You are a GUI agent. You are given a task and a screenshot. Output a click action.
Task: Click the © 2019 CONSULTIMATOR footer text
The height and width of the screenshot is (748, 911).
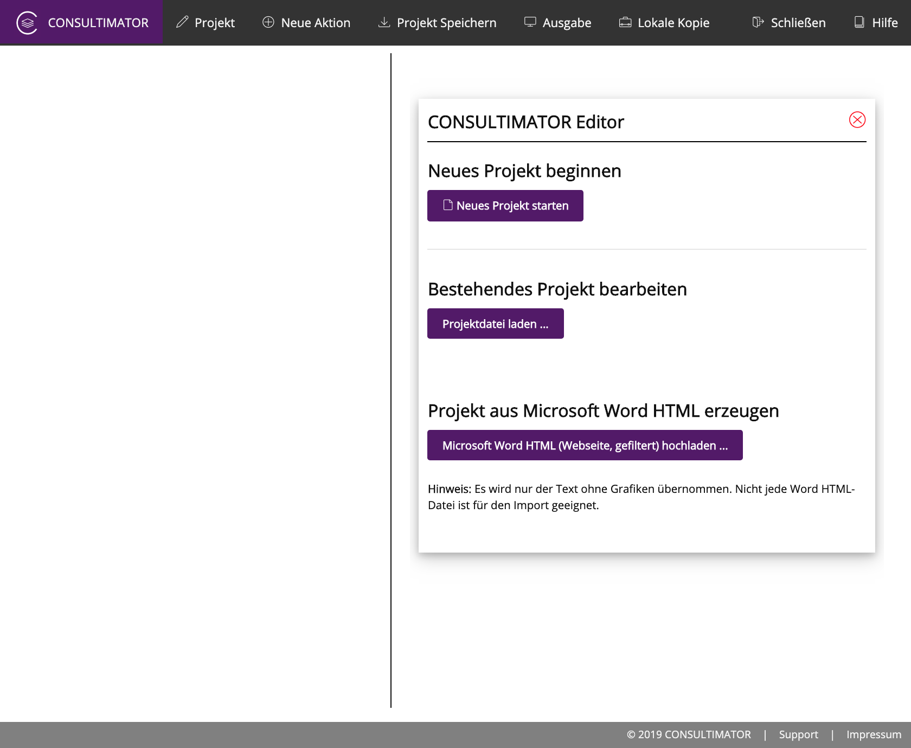click(x=689, y=734)
